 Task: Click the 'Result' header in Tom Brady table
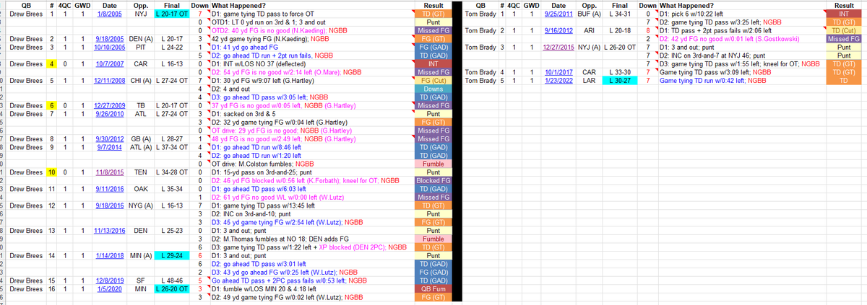pos(845,5)
